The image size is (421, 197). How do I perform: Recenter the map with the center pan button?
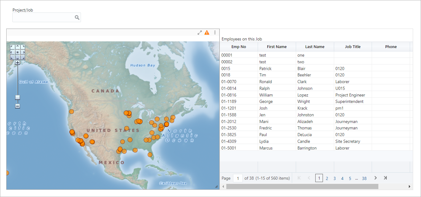18,52
